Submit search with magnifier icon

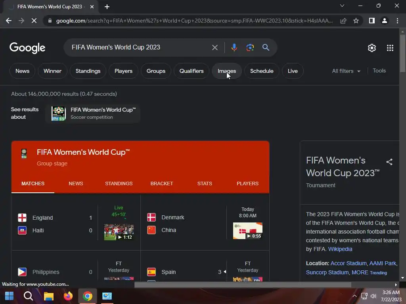(x=266, y=47)
